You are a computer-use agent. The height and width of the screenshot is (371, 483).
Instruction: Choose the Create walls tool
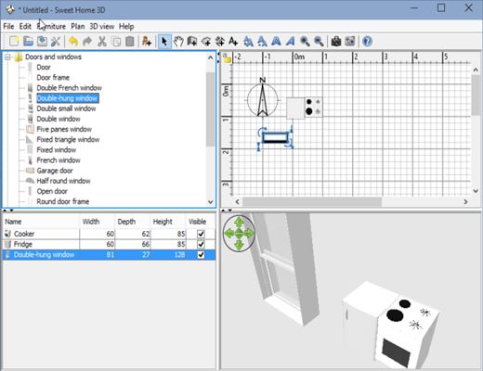(192, 41)
